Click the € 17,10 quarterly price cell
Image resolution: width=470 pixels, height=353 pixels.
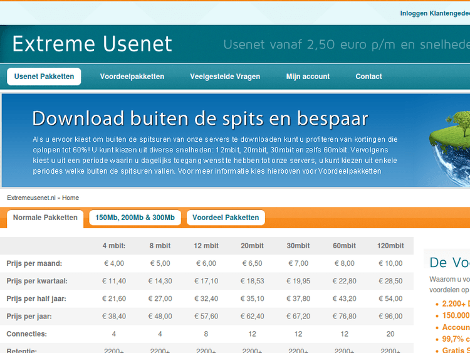206,282
